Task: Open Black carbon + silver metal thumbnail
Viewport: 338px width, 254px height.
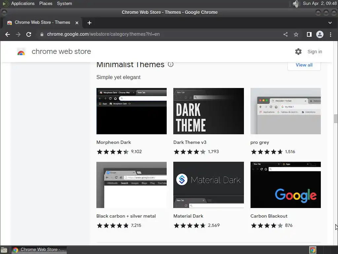Action: (x=131, y=185)
